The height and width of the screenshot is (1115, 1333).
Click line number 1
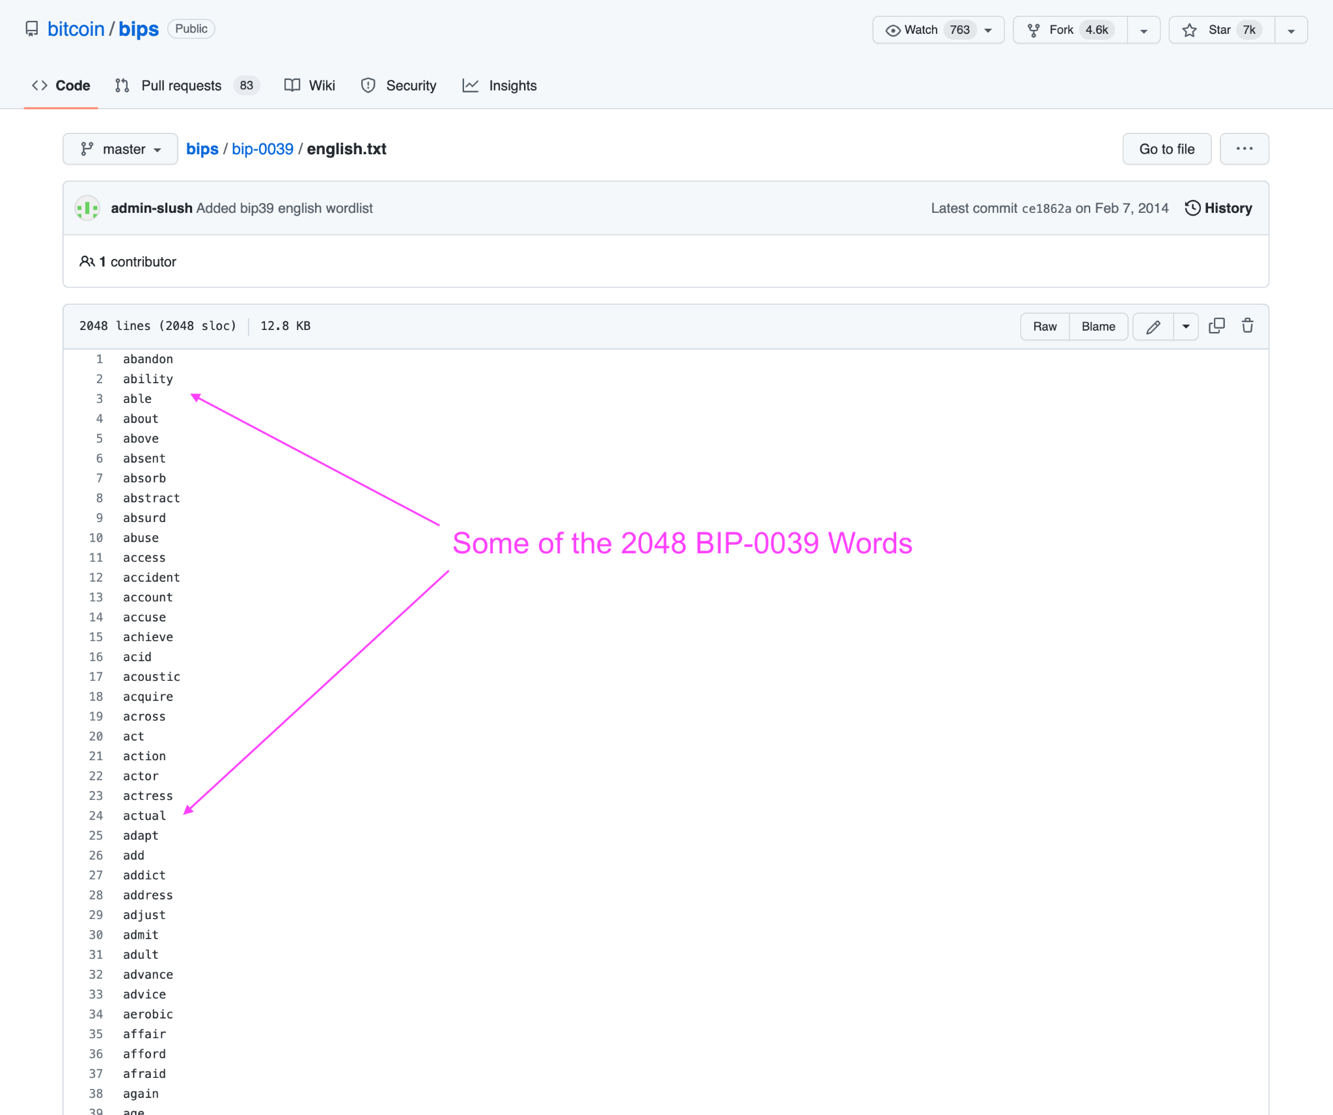point(100,359)
